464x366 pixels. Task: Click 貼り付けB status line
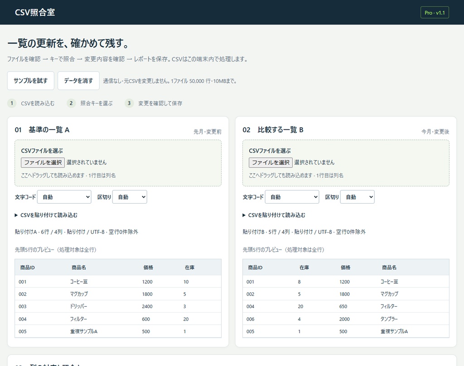(x=304, y=232)
